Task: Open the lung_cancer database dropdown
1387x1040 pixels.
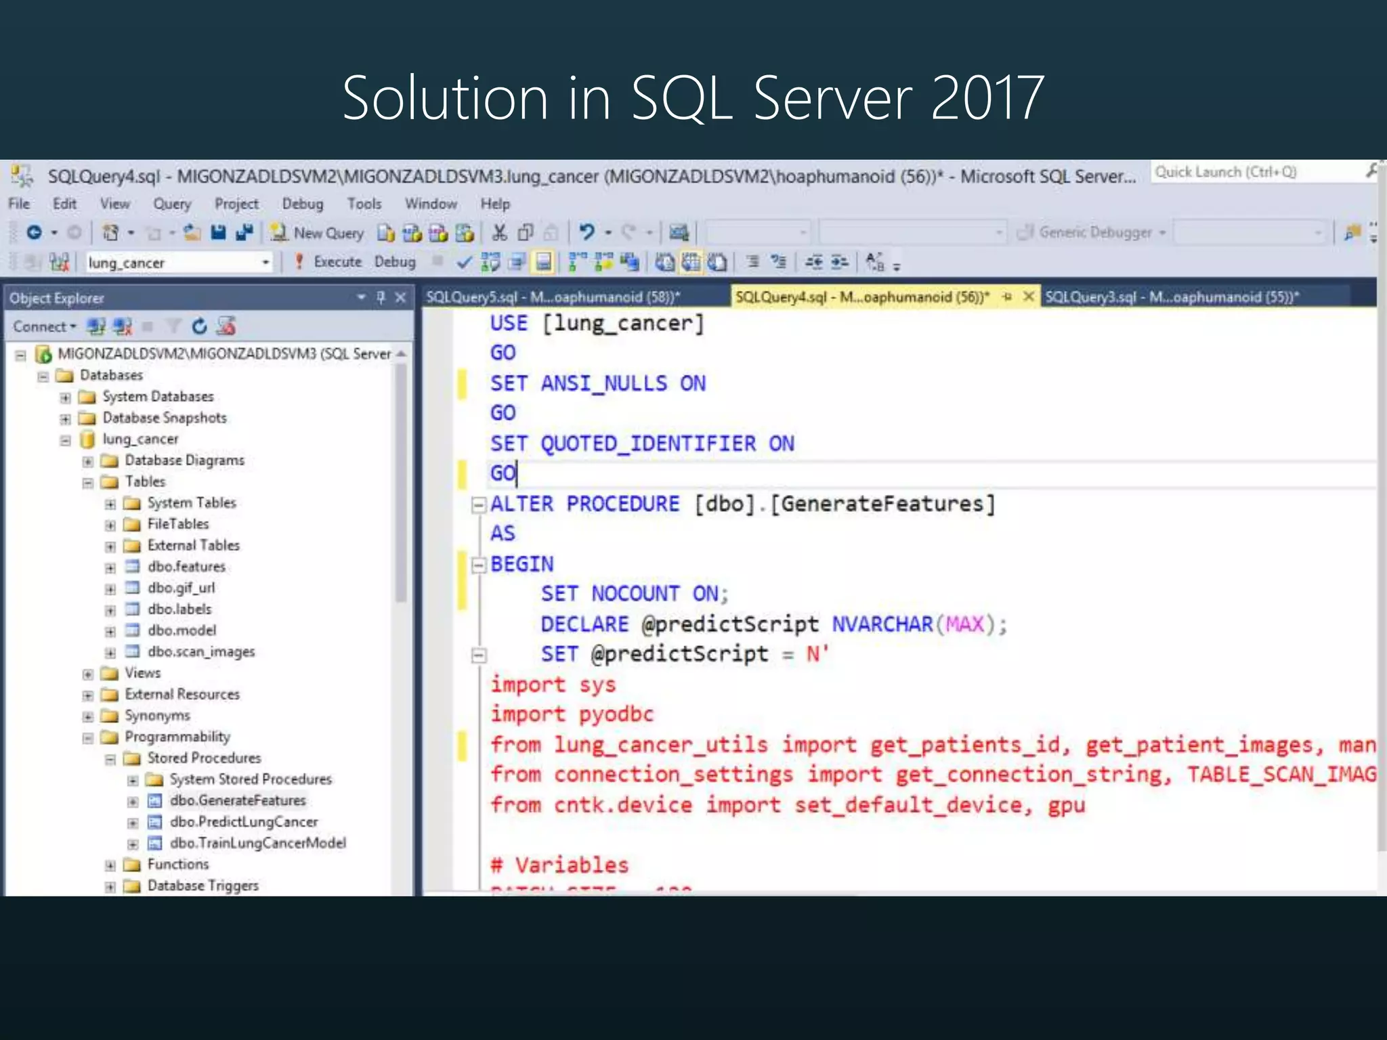Action: click(265, 263)
